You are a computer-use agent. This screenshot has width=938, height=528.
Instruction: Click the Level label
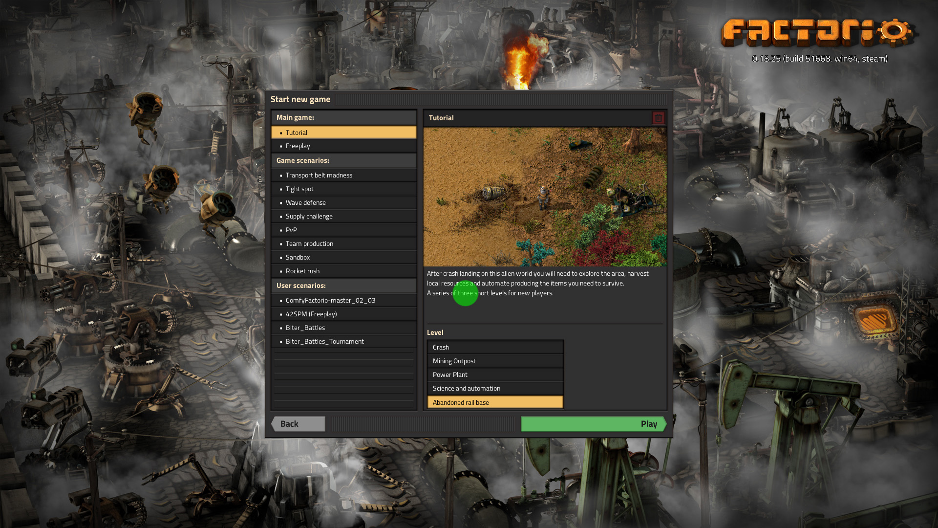435,332
